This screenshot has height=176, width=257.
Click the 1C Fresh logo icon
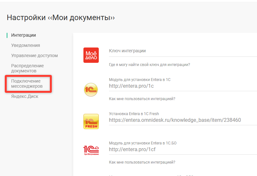coord(91,121)
